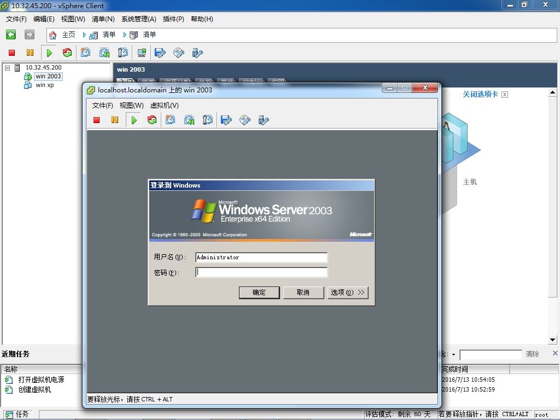Open the filter dropdown arrow in recent tasks
The image size is (560, 420).
tap(453, 354)
